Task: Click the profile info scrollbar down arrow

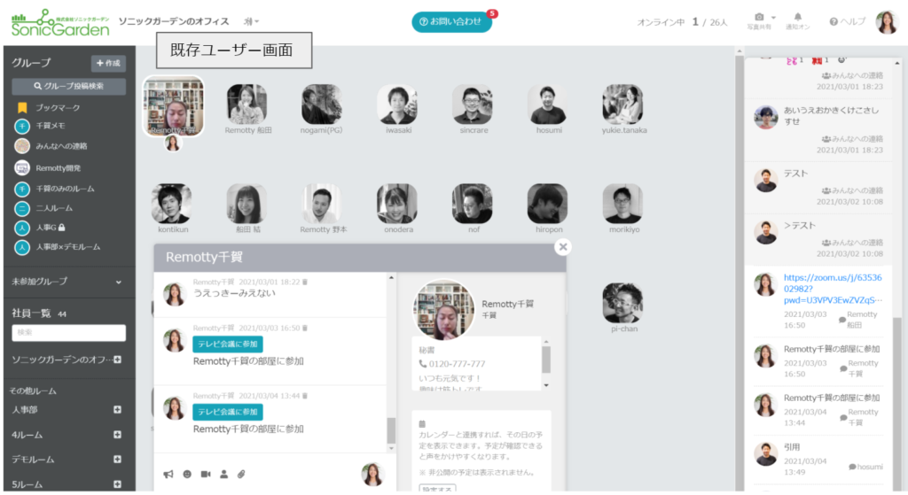Action: pos(546,385)
